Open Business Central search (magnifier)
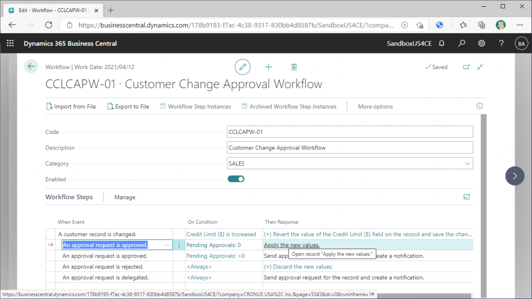 (461, 44)
